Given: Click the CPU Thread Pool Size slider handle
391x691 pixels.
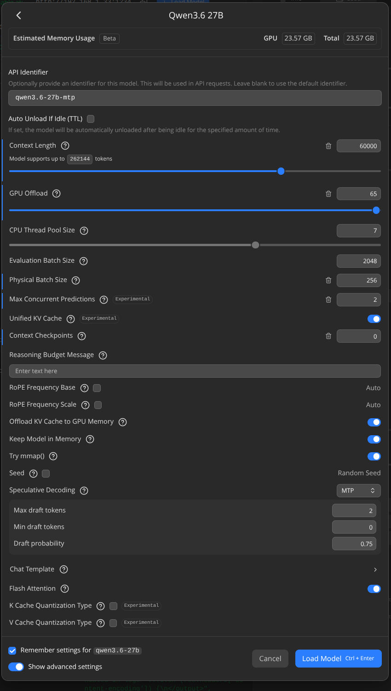Looking at the screenshot, I should point(255,245).
